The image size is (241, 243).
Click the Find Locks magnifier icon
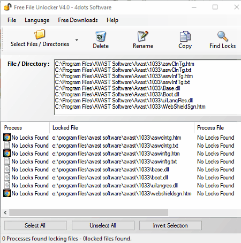tap(223, 36)
